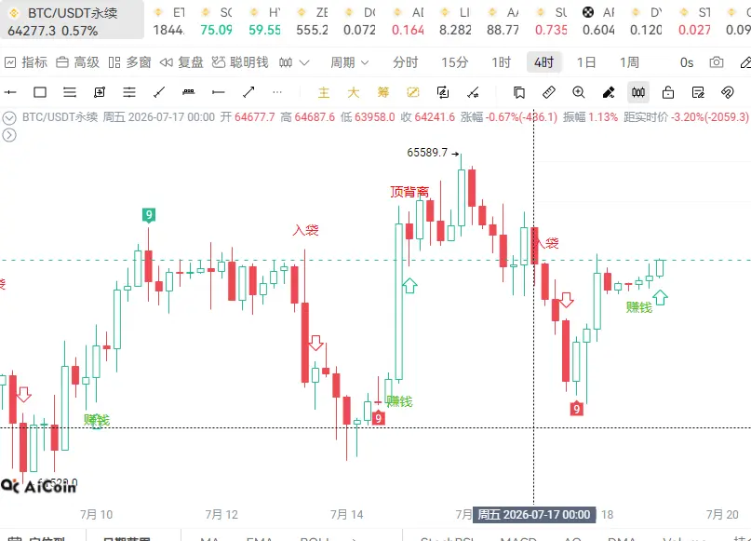Click the 周五 2026-07-17 00:00 date tag

point(534,515)
